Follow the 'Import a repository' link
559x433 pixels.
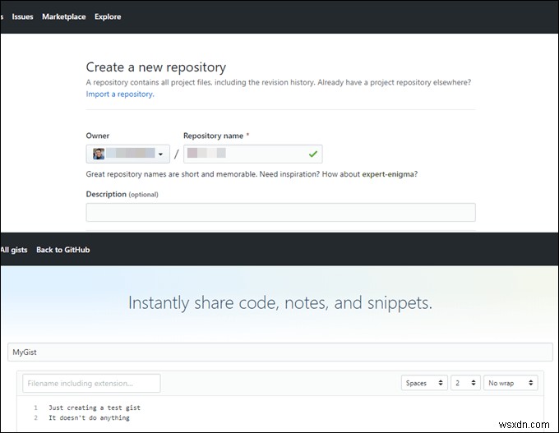point(120,94)
